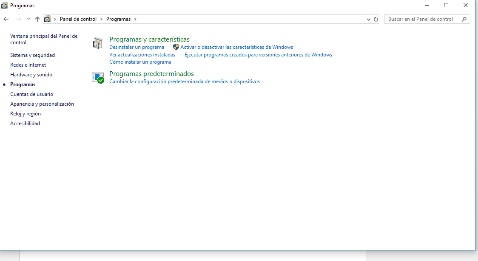This screenshot has height=261, width=478.
Task: Click the Programas predeterminados category icon
Action: pos(98,78)
